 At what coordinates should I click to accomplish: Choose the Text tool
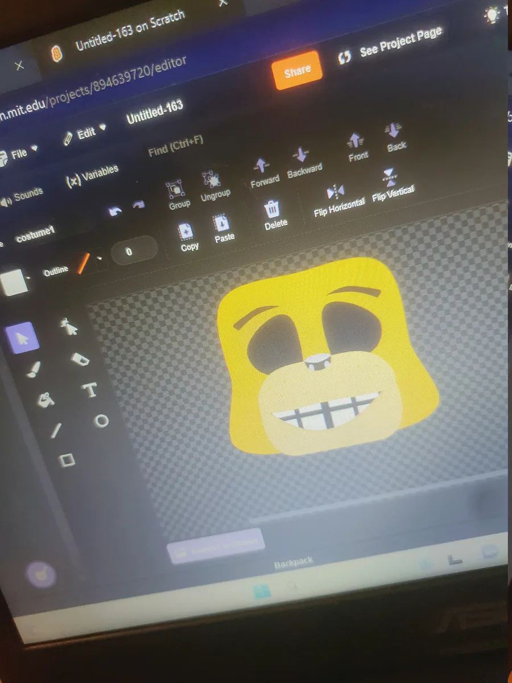[90, 390]
